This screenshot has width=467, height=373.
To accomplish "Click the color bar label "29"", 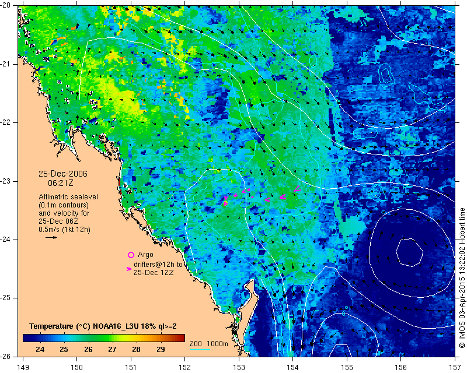I will (x=161, y=350).
